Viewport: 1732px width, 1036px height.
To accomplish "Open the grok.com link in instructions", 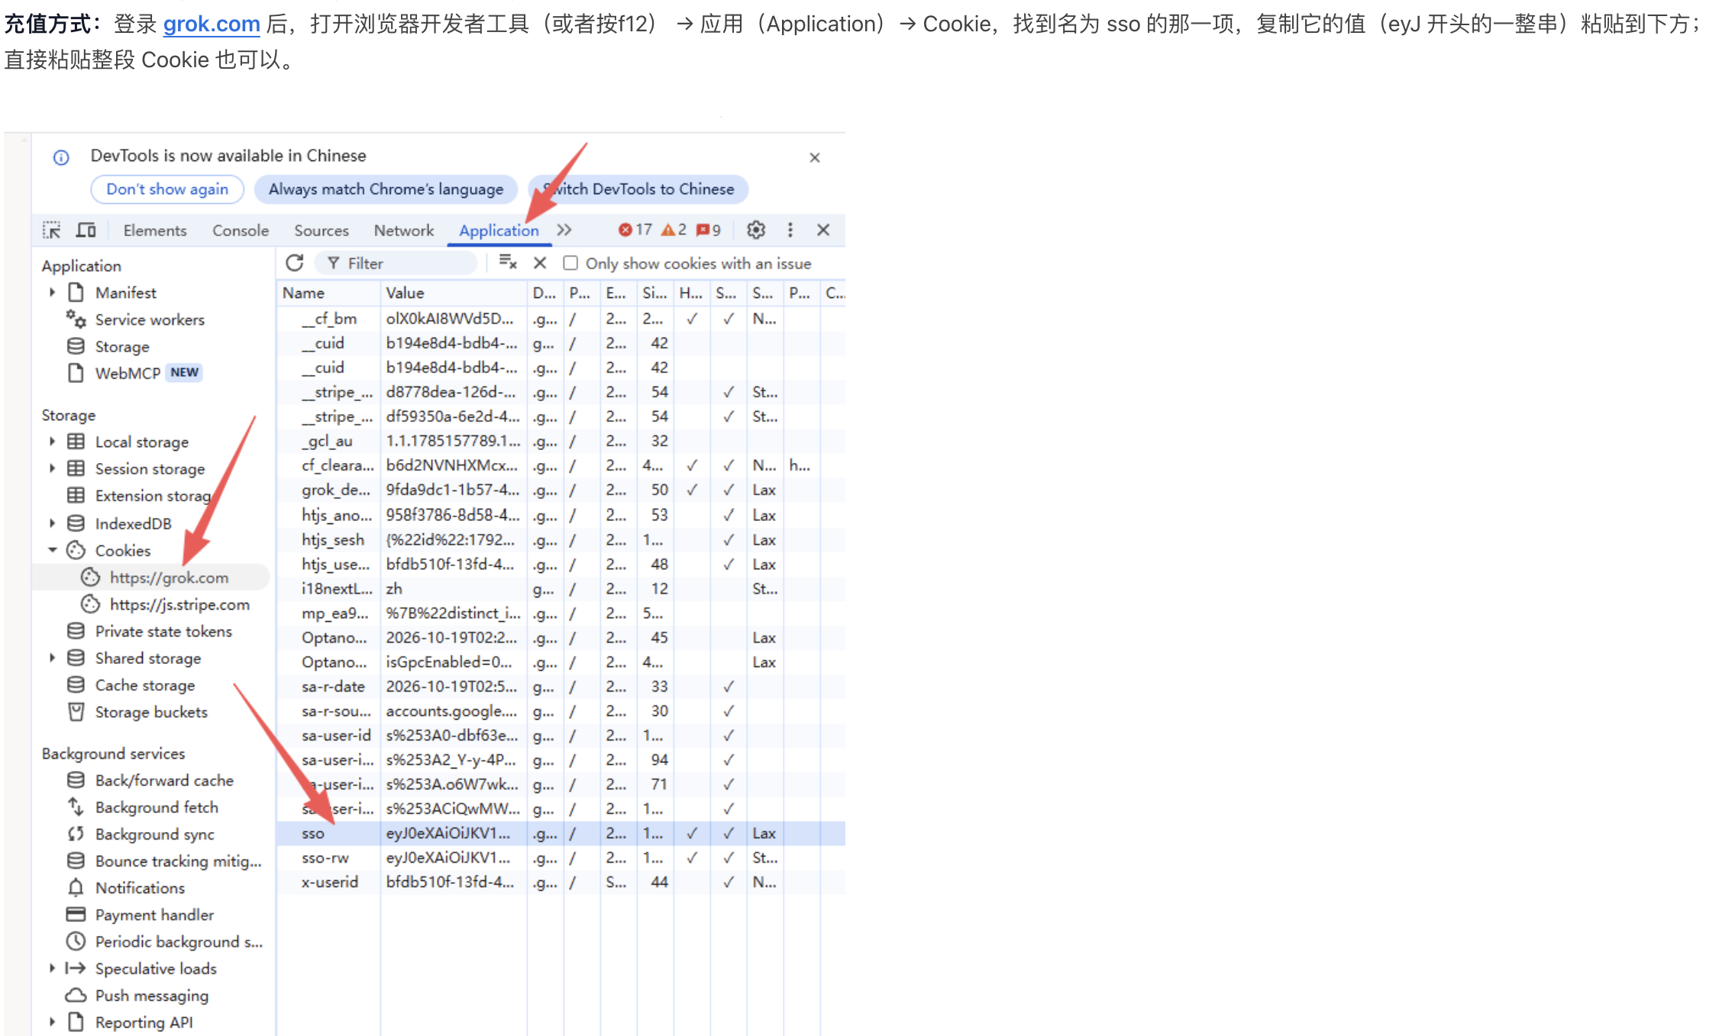I will click(212, 24).
